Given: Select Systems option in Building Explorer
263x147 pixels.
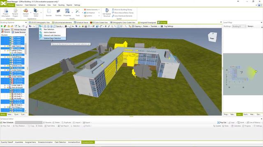Looking at the screenshot, I should click(x=5, y=30).
